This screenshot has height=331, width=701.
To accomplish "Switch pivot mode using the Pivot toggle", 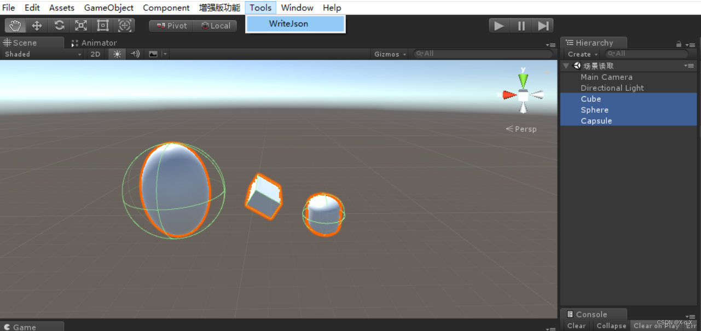I will (x=170, y=25).
